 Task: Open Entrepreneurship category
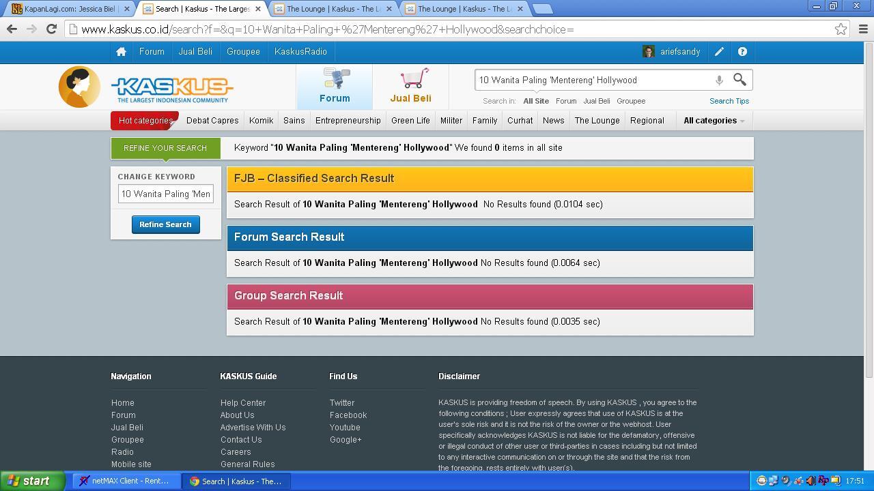tap(348, 121)
